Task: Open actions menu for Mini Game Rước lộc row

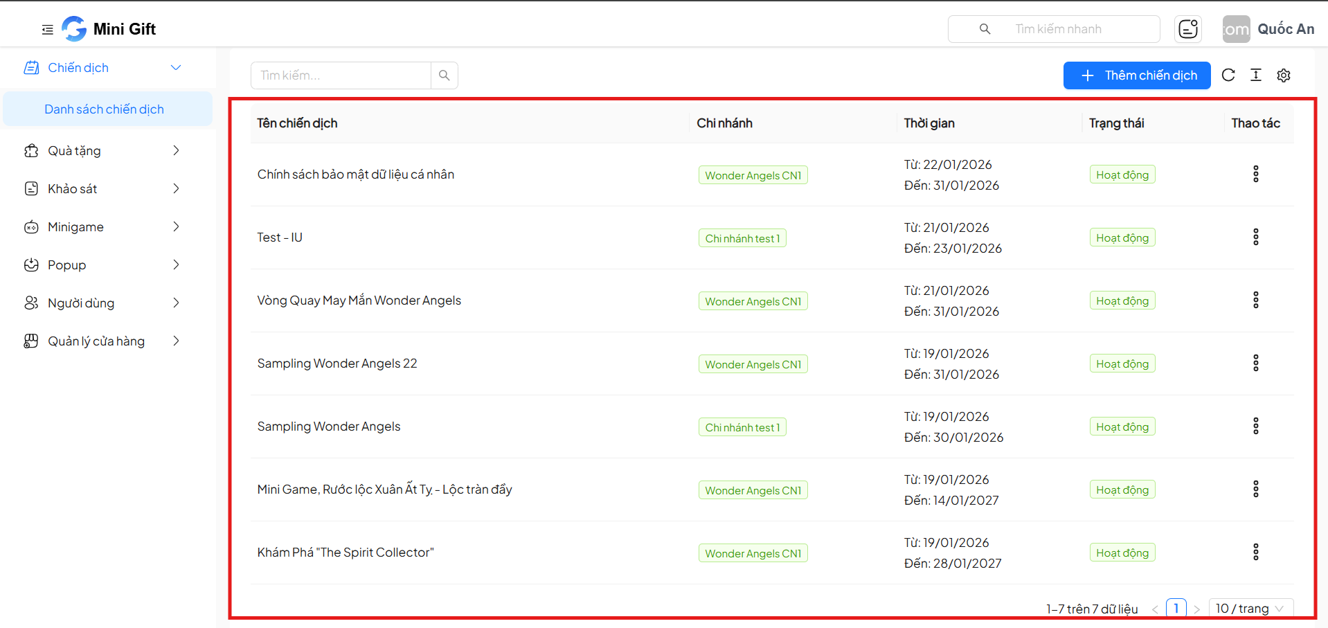Action: [x=1255, y=490]
